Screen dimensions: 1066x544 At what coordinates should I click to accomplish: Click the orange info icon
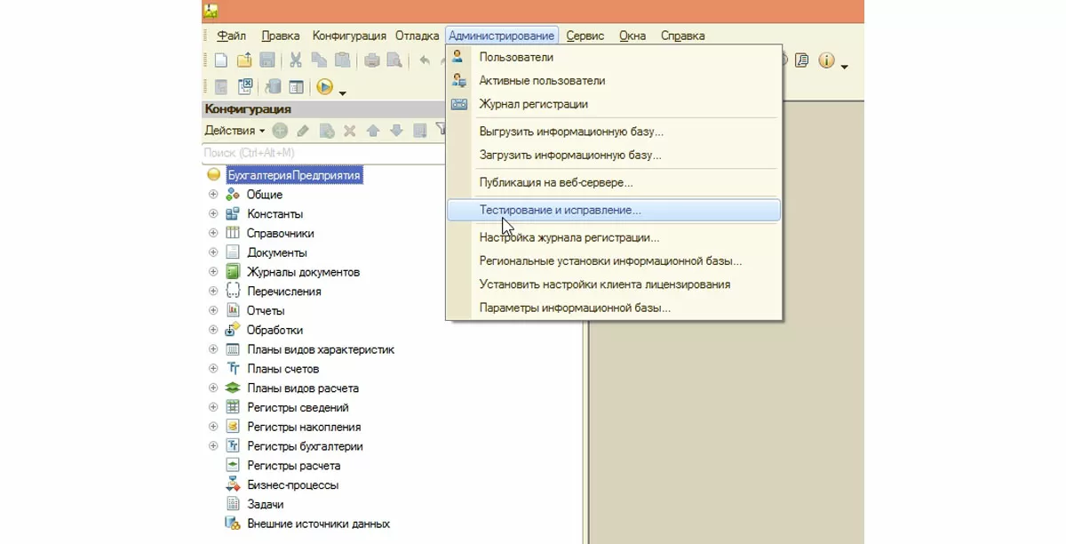[826, 61]
